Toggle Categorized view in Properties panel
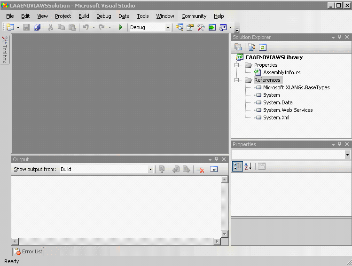The image size is (352, 266). 237,166
